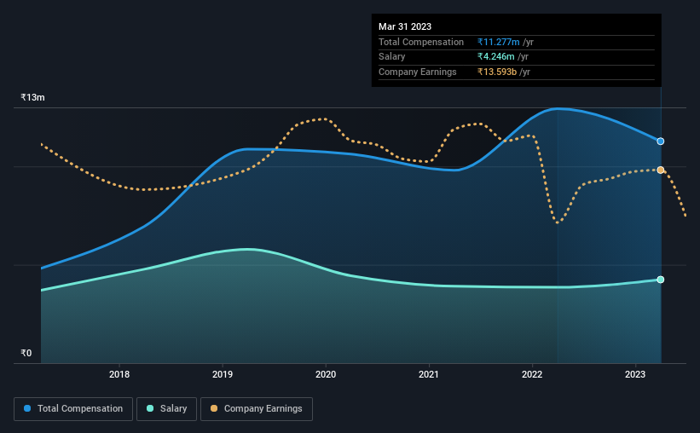This screenshot has height=433, width=700.
Task: Click the 2023 x-axis label
Action: pyautogui.click(x=635, y=374)
